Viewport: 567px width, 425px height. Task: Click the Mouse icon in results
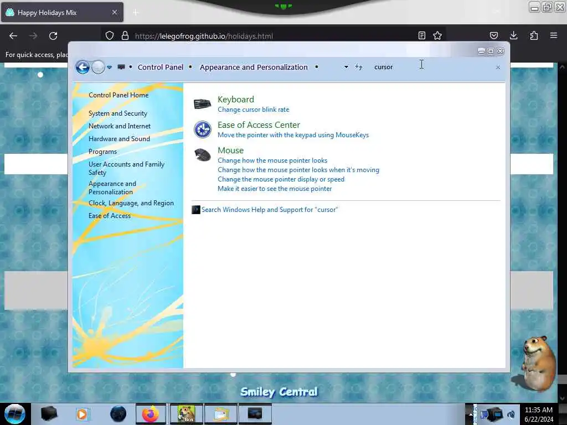(x=203, y=155)
